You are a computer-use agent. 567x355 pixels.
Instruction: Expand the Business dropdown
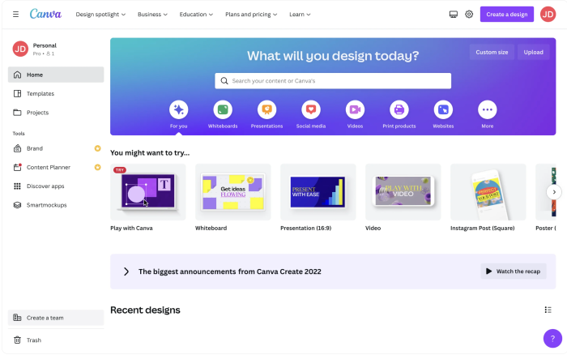tap(152, 15)
